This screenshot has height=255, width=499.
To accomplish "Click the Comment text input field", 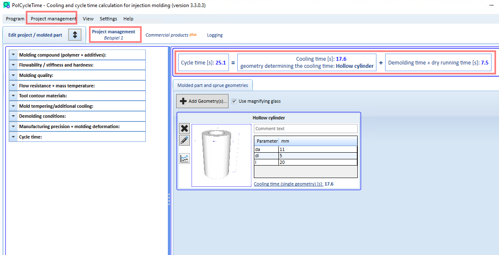I will (305, 129).
